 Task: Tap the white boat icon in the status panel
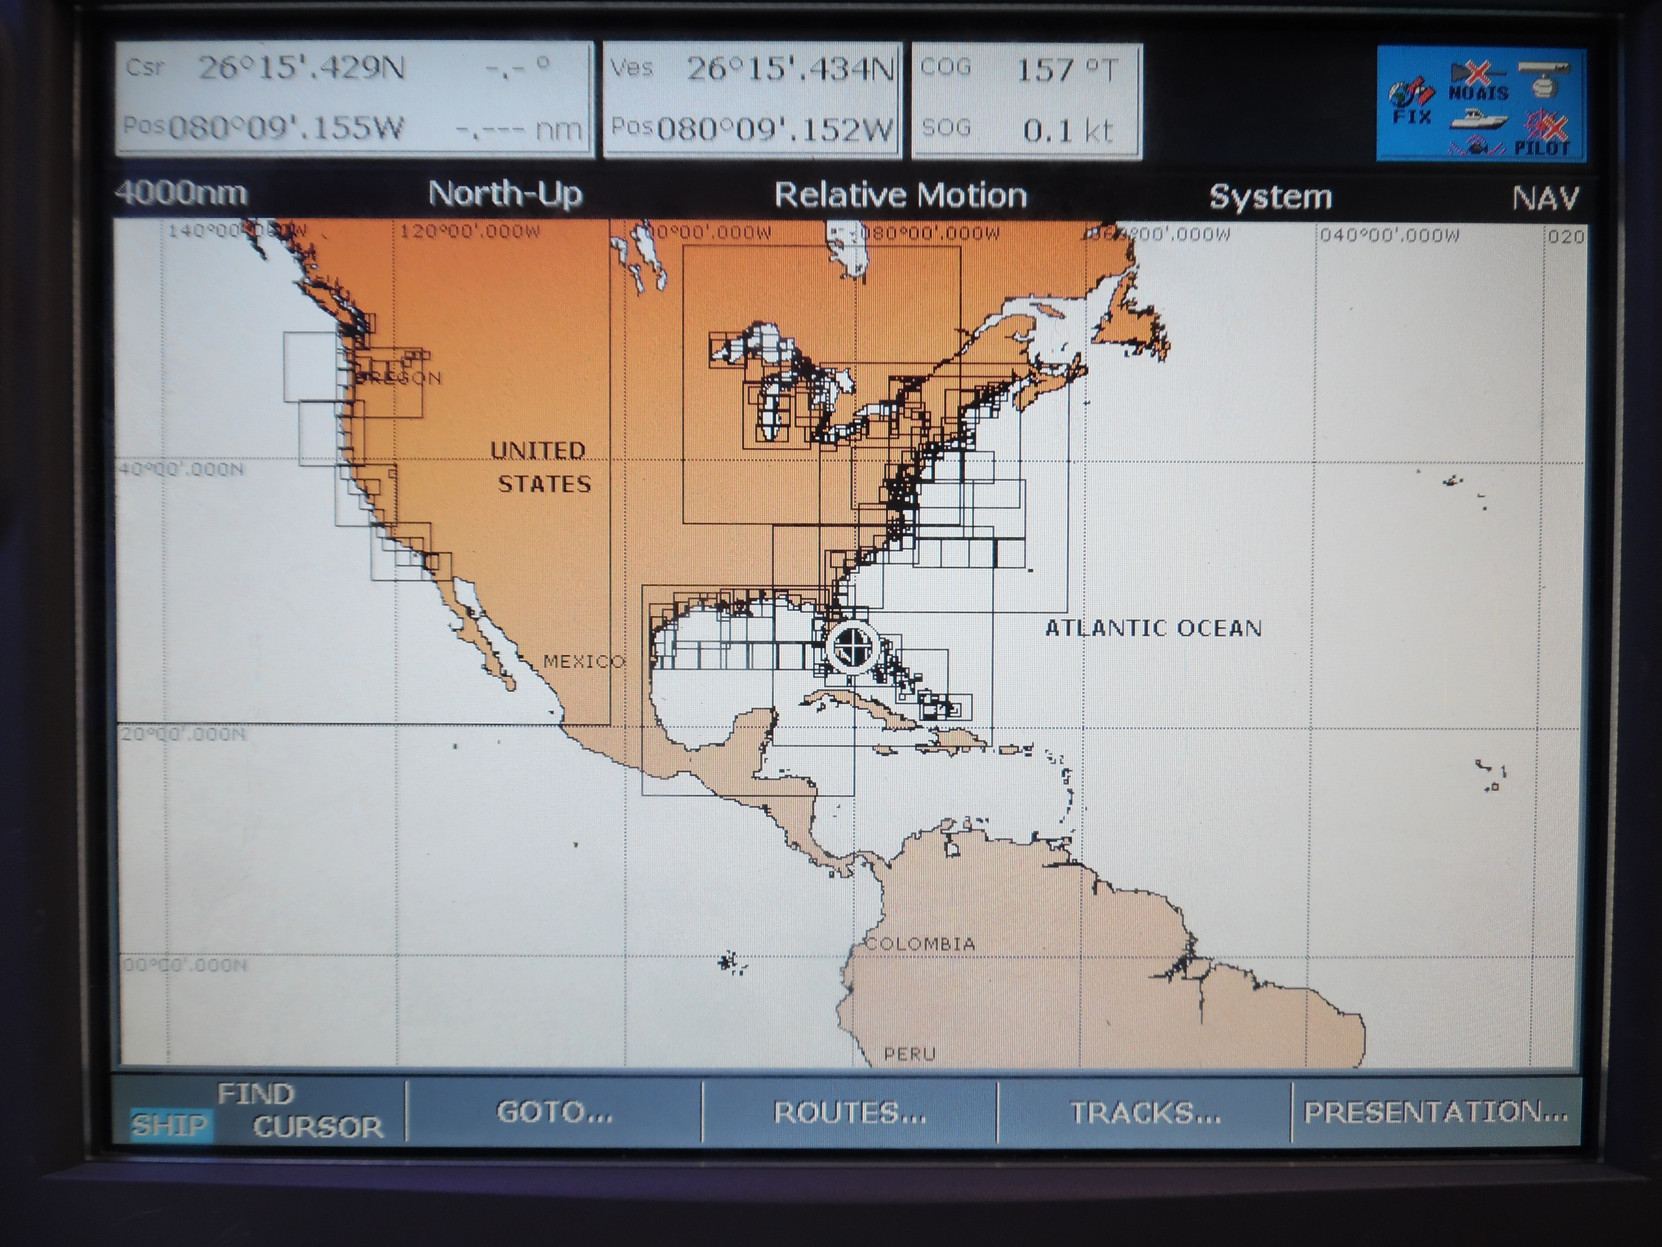coord(1478,119)
